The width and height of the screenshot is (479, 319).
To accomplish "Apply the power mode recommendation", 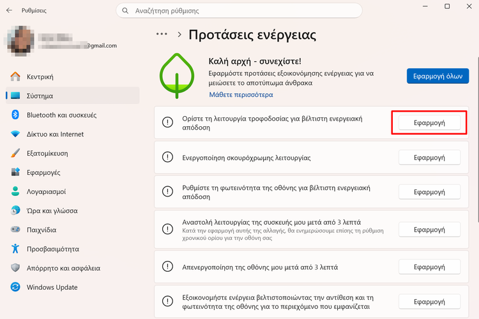I will [x=429, y=122].
